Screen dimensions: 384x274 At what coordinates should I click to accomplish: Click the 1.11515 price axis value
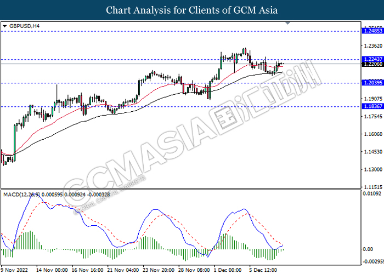[x=373, y=187]
